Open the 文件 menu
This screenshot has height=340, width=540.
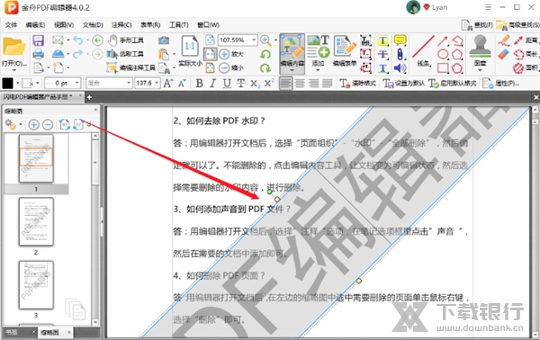[x=11, y=25]
